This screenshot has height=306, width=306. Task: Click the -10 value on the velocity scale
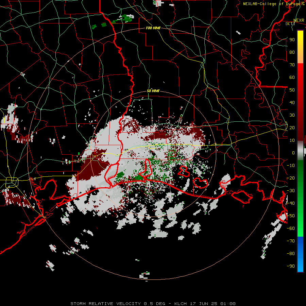(x=291, y=166)
